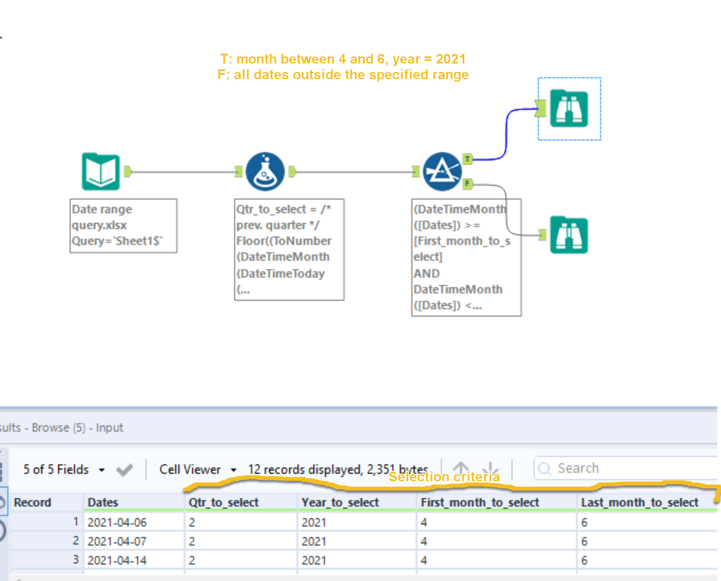Click the F output anchor on the Filter tool
The image size is (721, 581).
pos(467,184)
